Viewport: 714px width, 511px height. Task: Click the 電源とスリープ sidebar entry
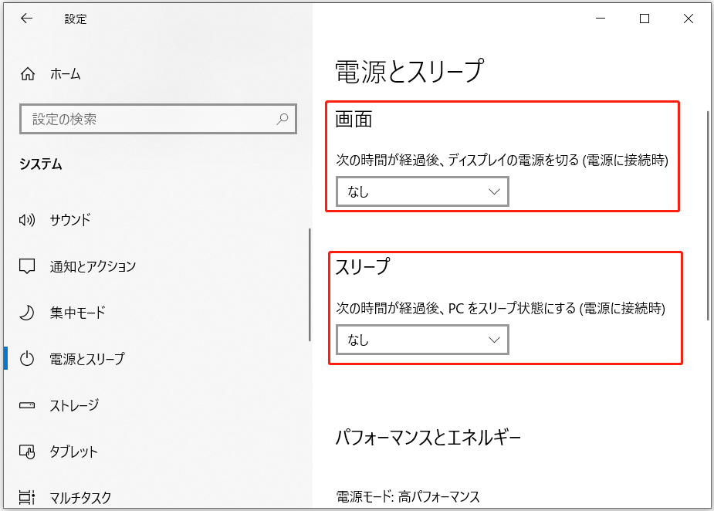click(85, 359)
